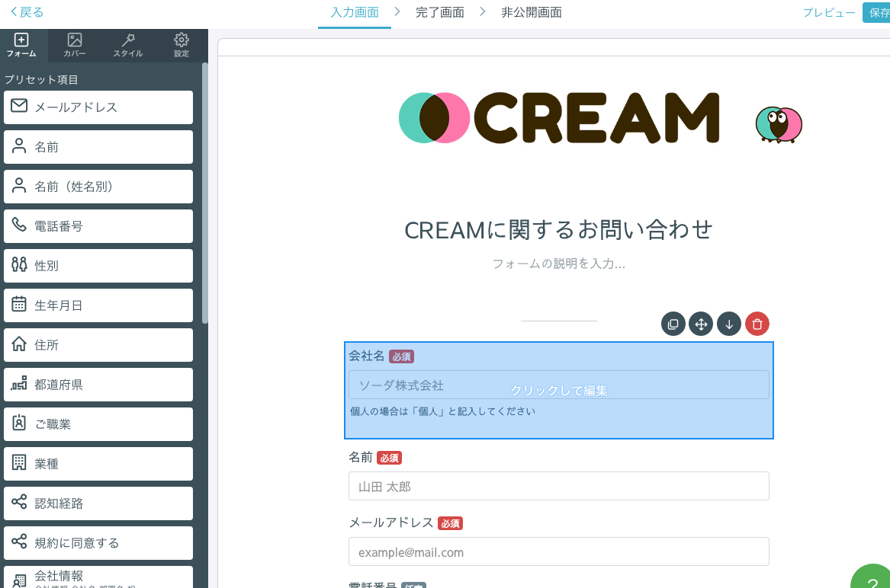Screen dimensions: 890x588
Task: Click the 保存 save button
Action: tap(878, 12)
